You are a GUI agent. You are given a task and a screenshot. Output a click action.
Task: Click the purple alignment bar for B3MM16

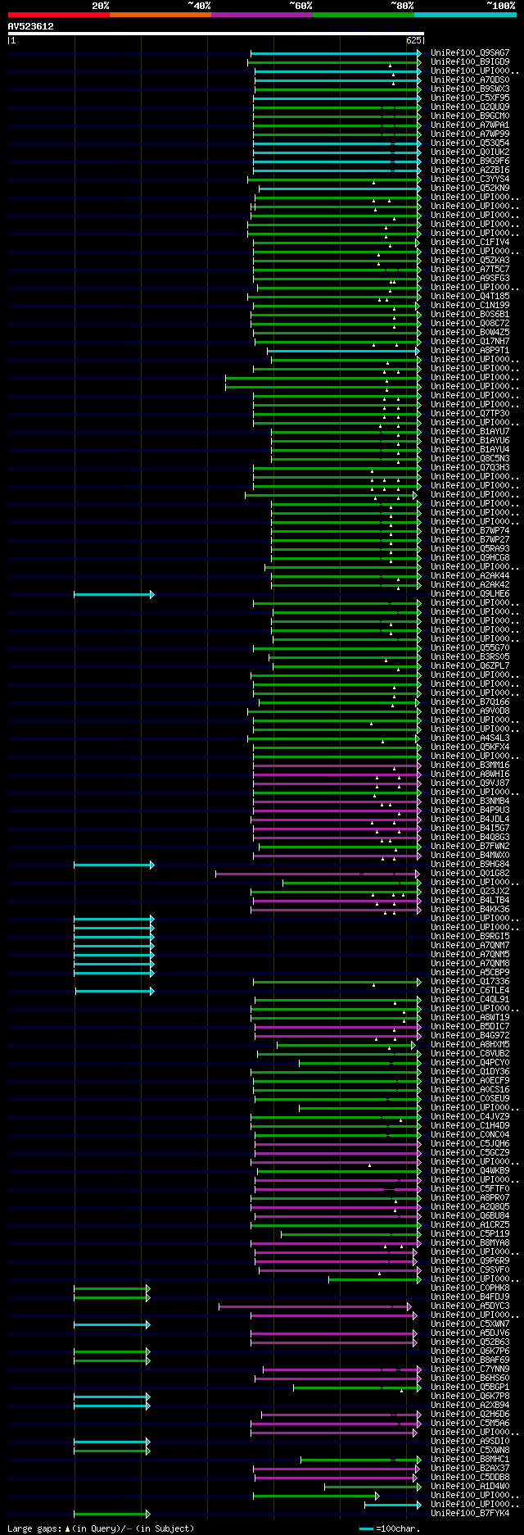(337, 765)
